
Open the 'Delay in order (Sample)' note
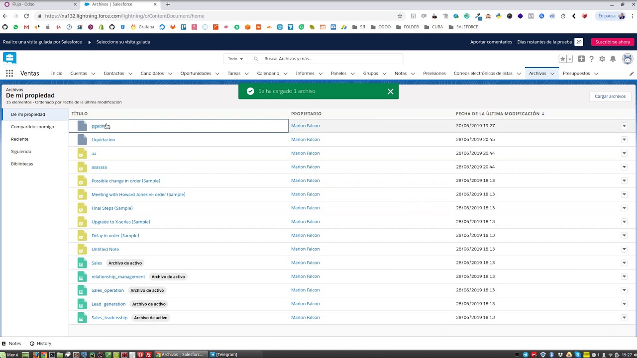pos(115,236)
